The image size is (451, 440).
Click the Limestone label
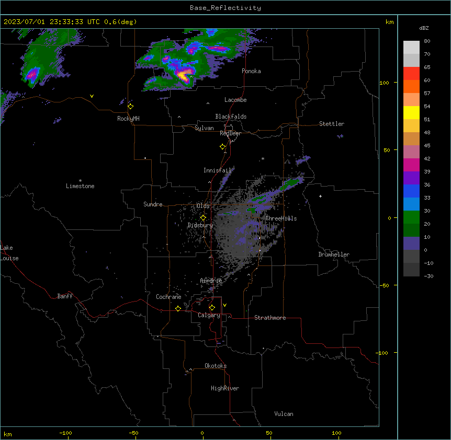pos(80,186)
